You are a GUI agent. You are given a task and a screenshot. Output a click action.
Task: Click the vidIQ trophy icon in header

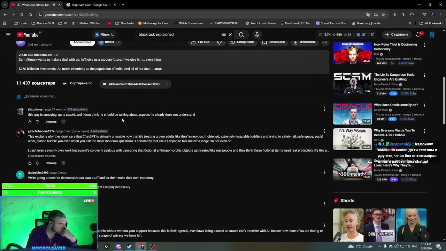372,35
